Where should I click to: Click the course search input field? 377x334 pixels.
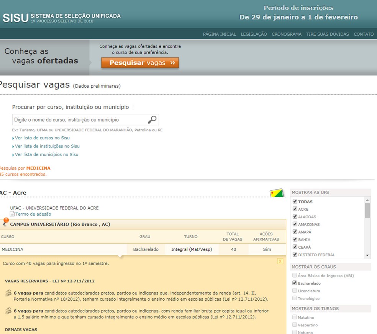(x=77, y=119)
